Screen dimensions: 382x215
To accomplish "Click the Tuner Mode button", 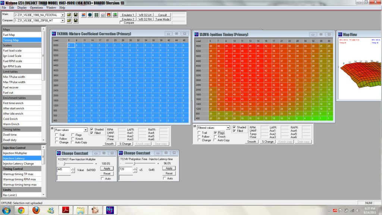I will pos(162,19).
